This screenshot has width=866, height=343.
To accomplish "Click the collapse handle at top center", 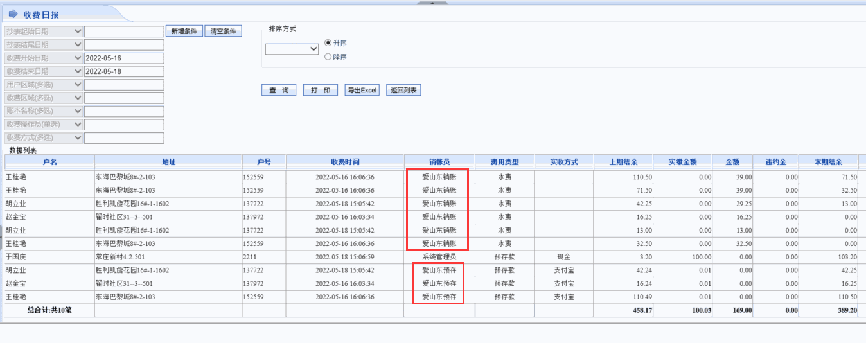I will (432, 3).
